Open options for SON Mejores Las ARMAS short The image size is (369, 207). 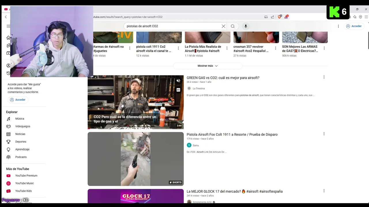(x=324, y=48)
